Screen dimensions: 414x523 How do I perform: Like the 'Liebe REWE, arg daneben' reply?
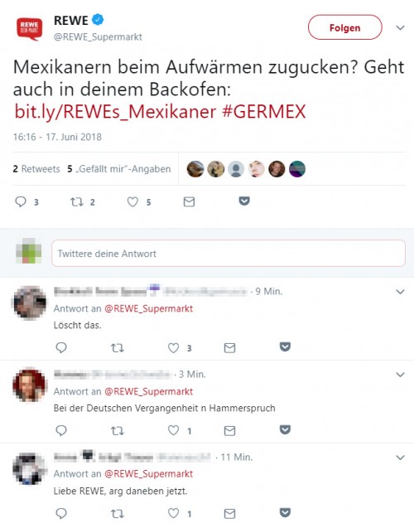click(173, 513)
